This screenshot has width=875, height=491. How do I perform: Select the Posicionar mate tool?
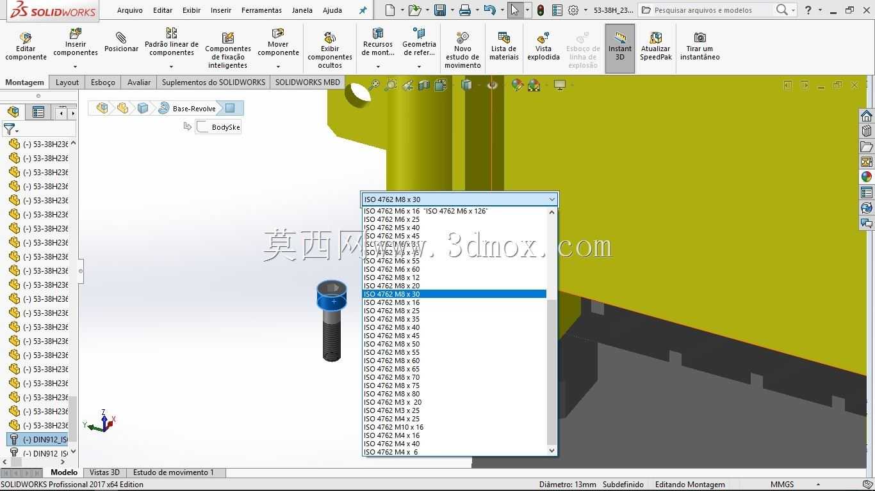click(121, 42)
